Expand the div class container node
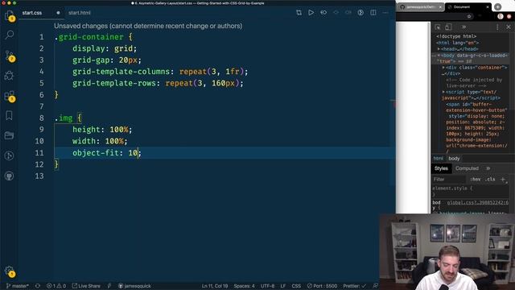The height and width of the screenshot is (290, 515). 443,68
